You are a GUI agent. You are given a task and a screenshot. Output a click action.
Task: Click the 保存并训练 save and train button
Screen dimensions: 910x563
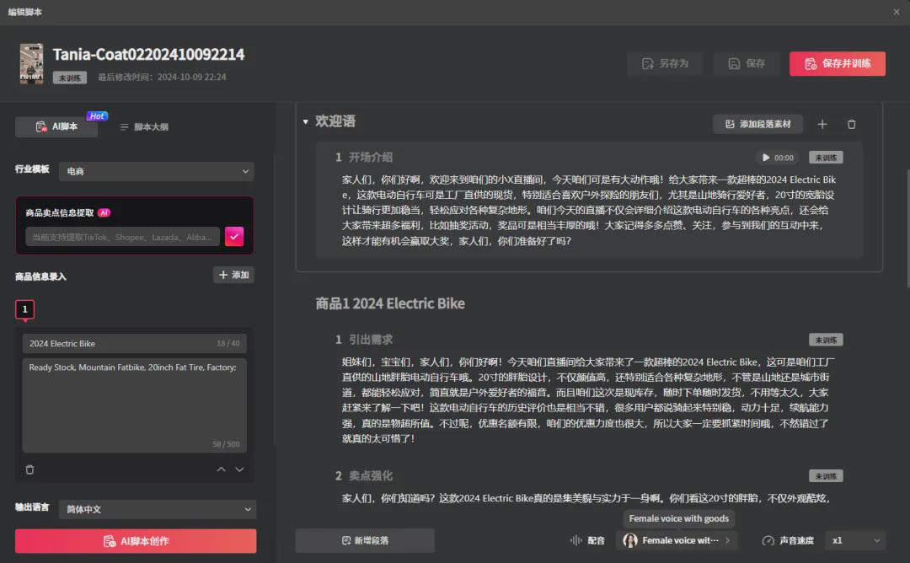[837, 63]
